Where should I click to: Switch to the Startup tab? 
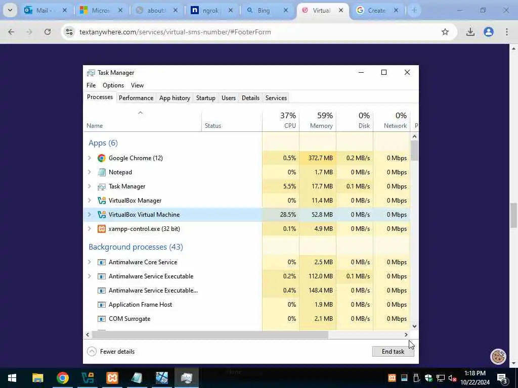point(205,98)
